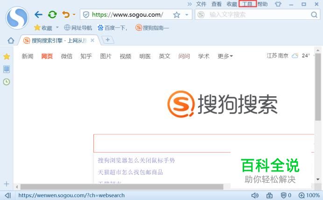The height and width of the screenshot is (200, 323).
Task: Toggle sidebar with status bar collapse icon
Action: [x=7, y=195]
